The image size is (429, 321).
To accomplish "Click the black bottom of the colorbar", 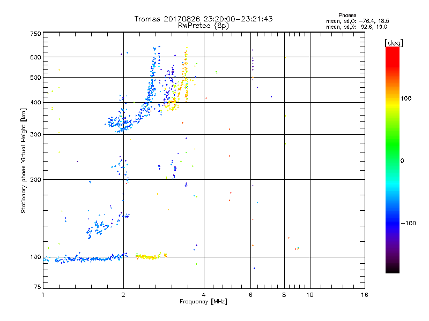I will 392,270.
